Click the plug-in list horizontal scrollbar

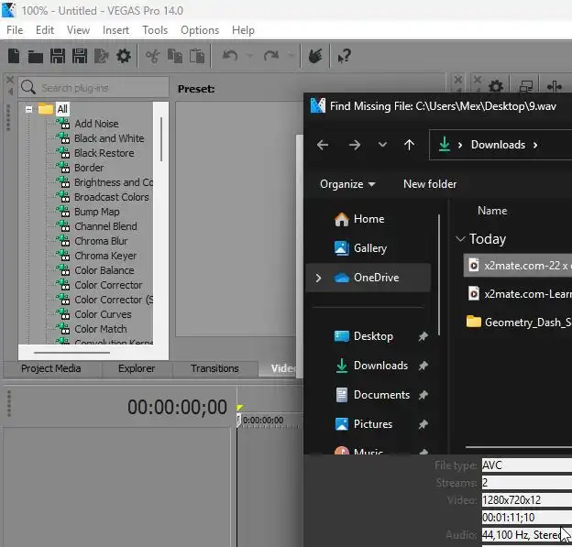click(71, 352)
